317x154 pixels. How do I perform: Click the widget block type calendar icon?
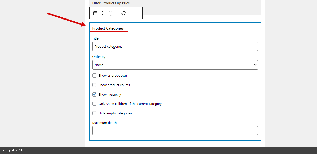95,13
